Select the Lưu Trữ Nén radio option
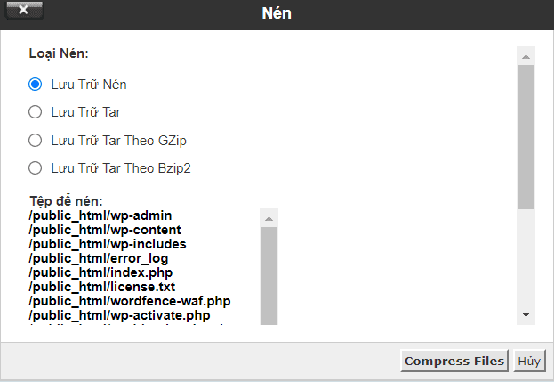Screen dimensions: 554x382 click(x=36, y=85)
